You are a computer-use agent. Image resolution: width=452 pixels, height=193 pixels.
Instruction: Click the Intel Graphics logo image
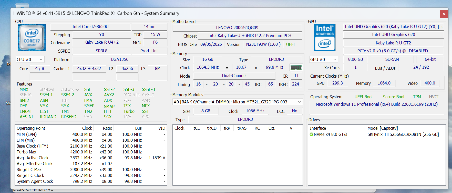pyautogui.click(x=325, y=38)
